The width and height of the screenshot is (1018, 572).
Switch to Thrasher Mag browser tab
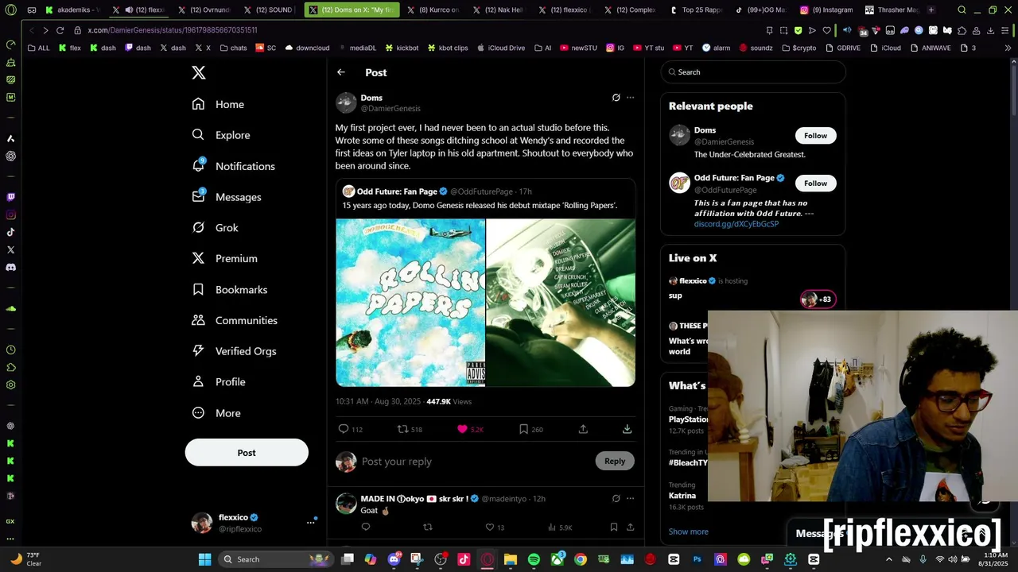click(891, 10)
